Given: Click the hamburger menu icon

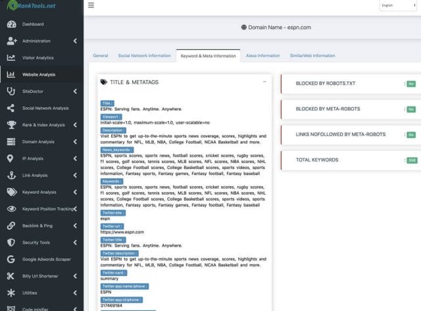Looking at the screenshot, I should click(91, 6).
